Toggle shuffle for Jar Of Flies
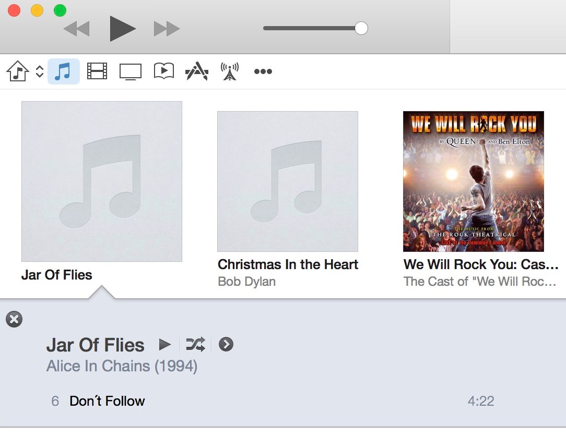Screen dimensions: 566x436 [195, 344]
